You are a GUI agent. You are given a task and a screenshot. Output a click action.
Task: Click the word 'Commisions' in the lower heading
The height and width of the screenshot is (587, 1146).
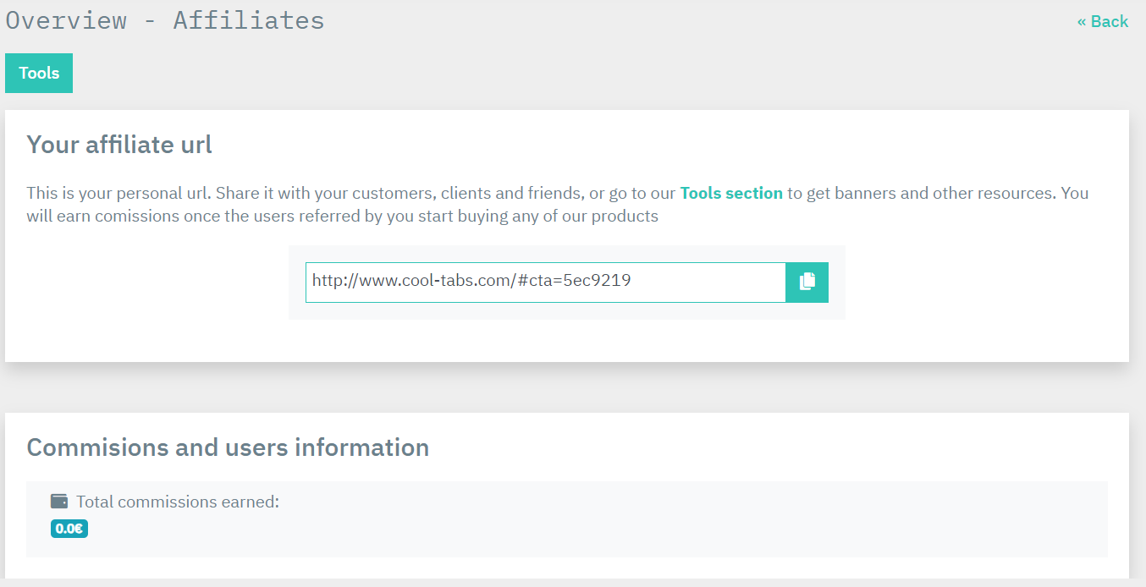97,447
